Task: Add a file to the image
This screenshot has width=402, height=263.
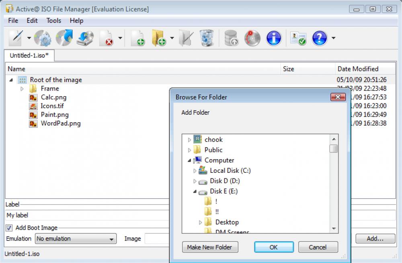Action: point(138,38)
